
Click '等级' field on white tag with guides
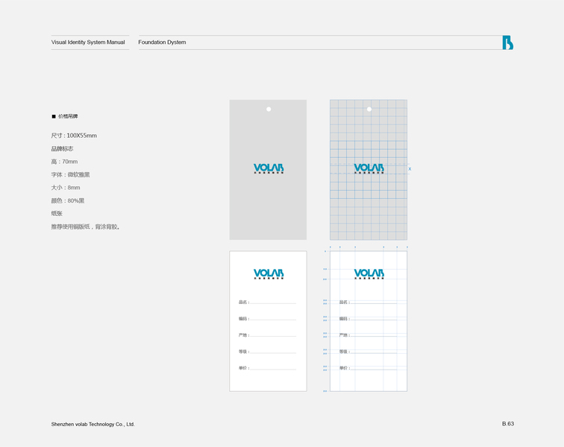pyautogui.click(x=368, y=352)
